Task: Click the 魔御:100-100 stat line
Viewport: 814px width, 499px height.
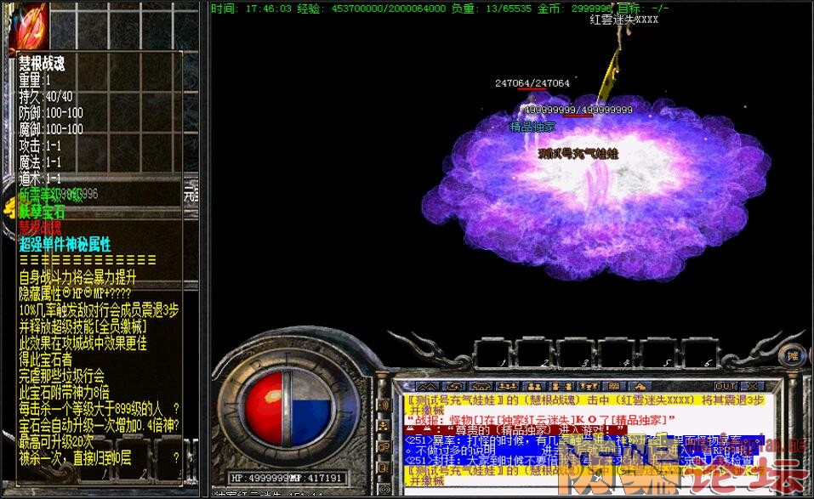Action: coord(51,129)
